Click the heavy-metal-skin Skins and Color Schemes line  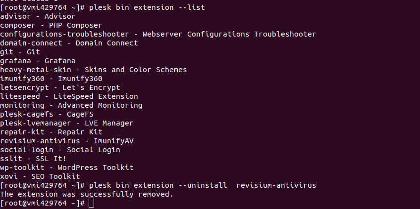point(93,70)
